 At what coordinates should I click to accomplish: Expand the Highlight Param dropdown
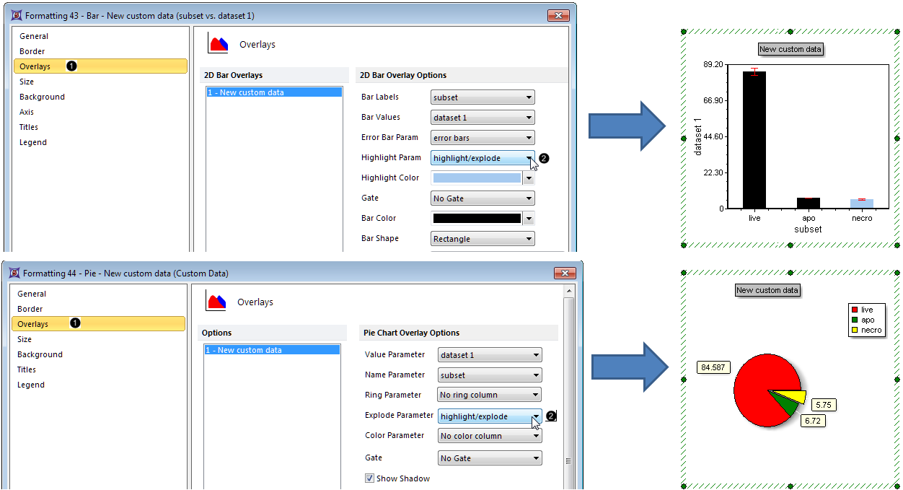point(529,158)
